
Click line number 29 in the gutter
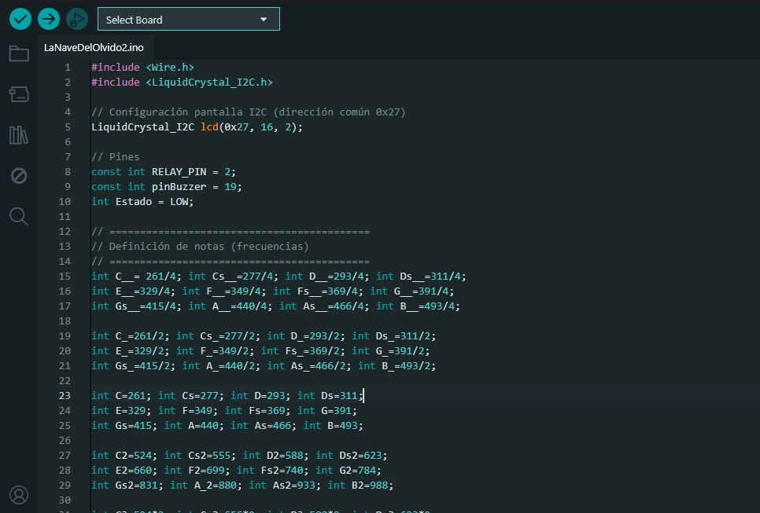(65, 485)
